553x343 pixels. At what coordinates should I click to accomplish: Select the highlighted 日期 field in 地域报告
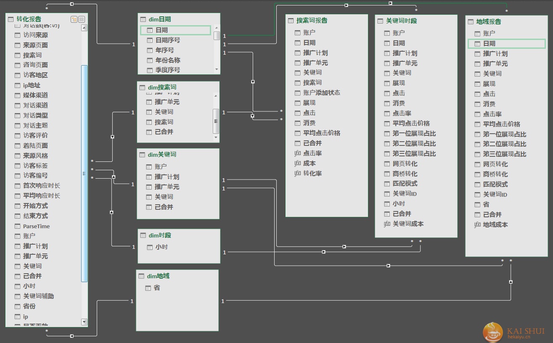point(506,44)
